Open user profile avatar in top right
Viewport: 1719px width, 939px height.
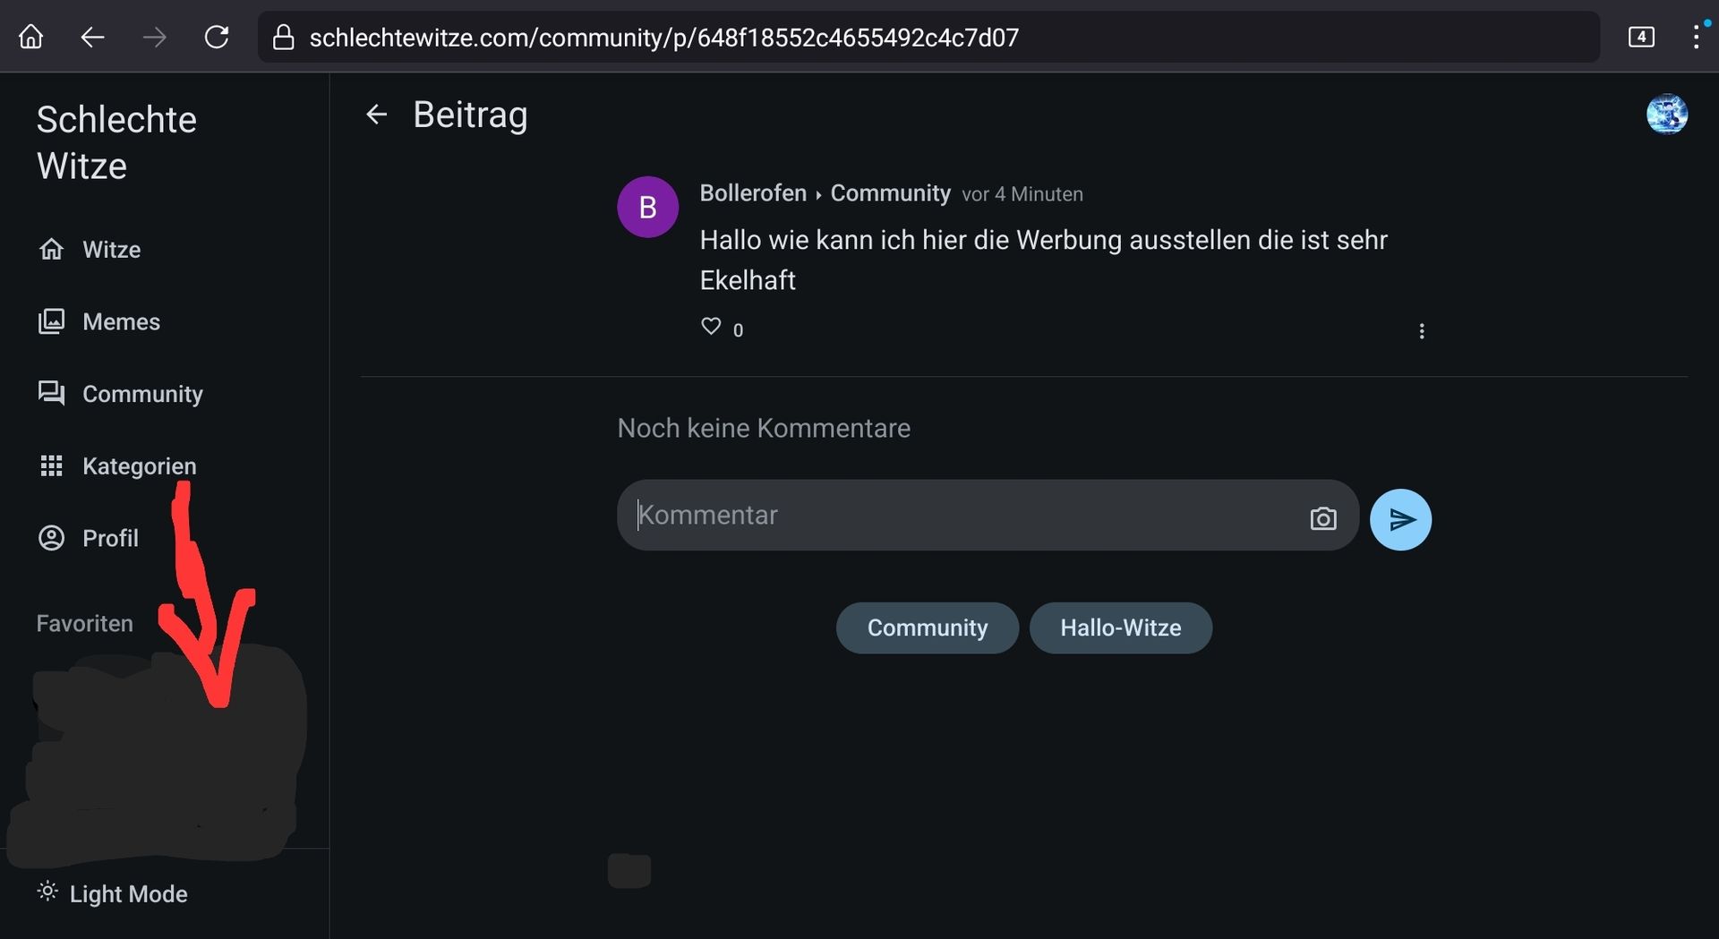1666,115
